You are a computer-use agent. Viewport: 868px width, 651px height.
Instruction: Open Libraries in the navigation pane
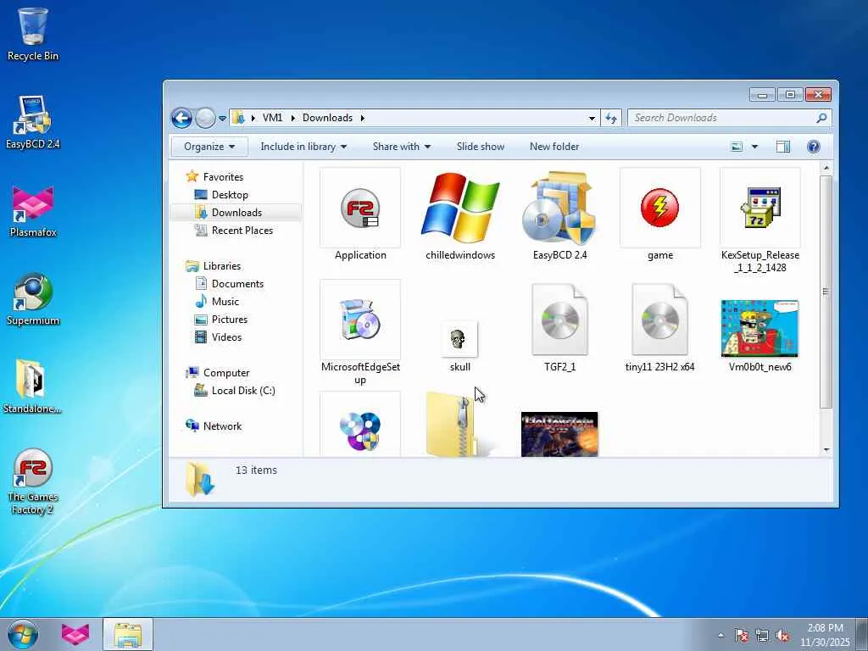[221, 265]
